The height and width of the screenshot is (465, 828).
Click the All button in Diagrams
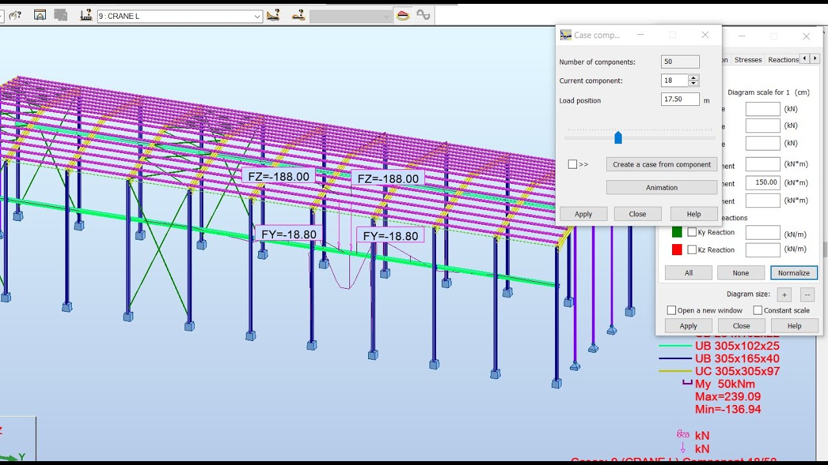[689, 273]
